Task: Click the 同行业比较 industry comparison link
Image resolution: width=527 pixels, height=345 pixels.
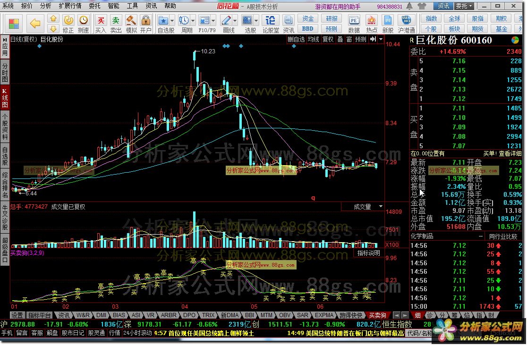Action: pos(503,236)
